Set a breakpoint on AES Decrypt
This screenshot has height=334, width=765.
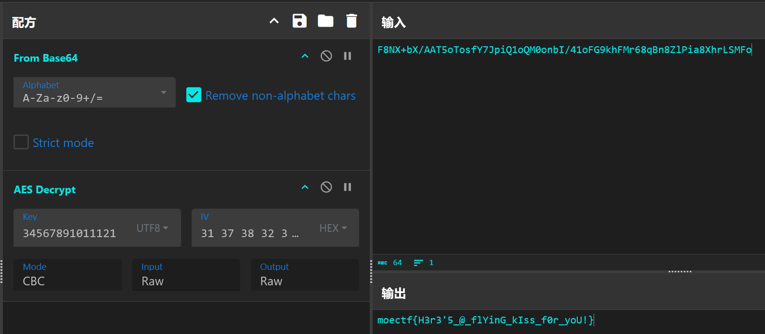click(347, 187)
